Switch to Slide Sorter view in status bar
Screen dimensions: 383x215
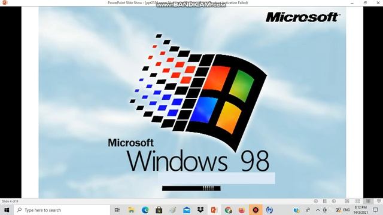click(x=358, y=201)
